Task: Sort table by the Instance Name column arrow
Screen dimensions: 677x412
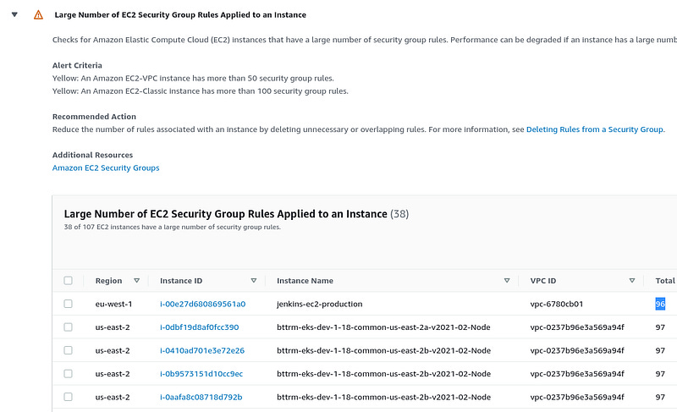Action: tap(507, 280)
